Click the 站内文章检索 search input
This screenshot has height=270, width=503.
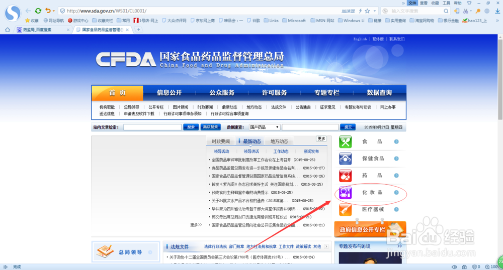pos(152,127)
